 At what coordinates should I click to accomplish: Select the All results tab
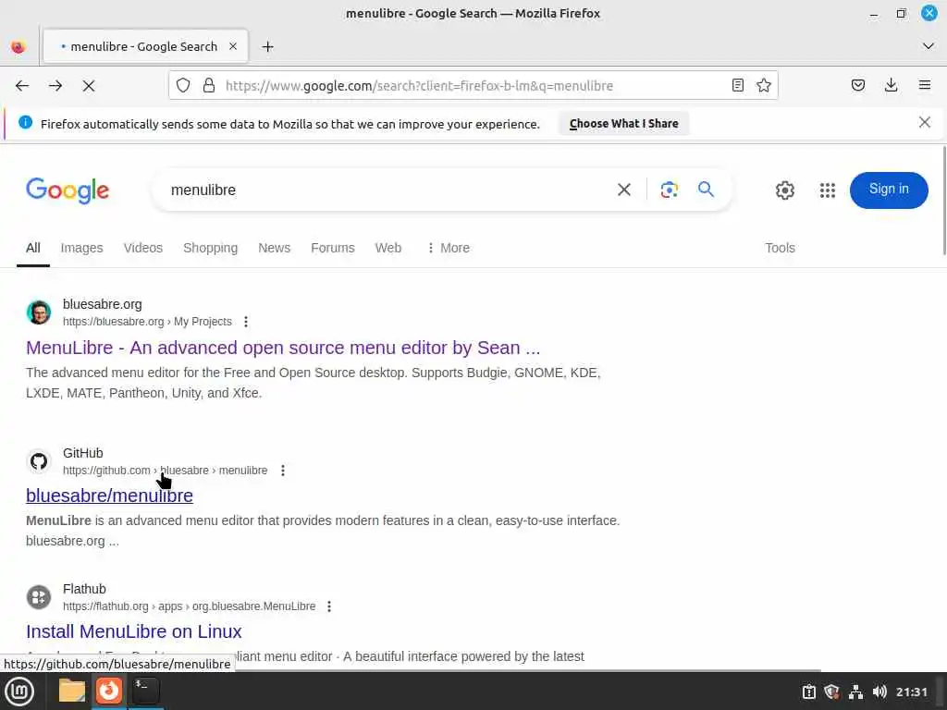pyautogui.click(x=33, y=248)
